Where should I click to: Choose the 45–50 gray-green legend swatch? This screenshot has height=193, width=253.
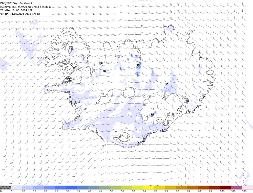[x=104, y=187]
